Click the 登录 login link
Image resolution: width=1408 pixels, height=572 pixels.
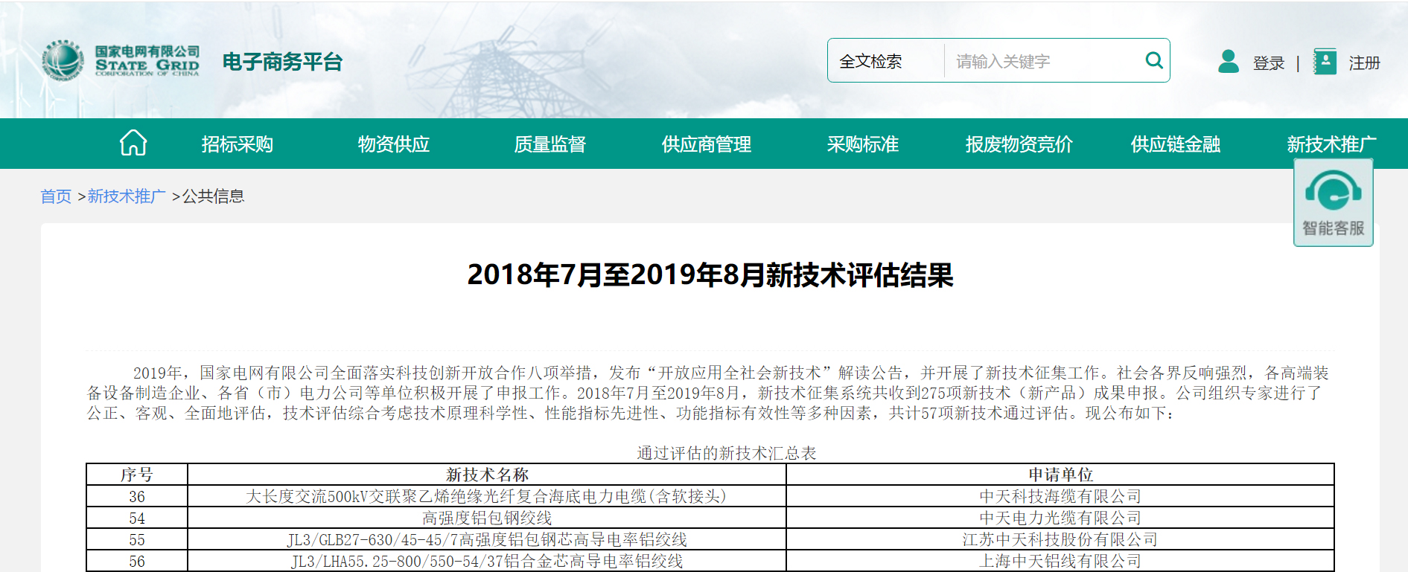pos(1268,63)
